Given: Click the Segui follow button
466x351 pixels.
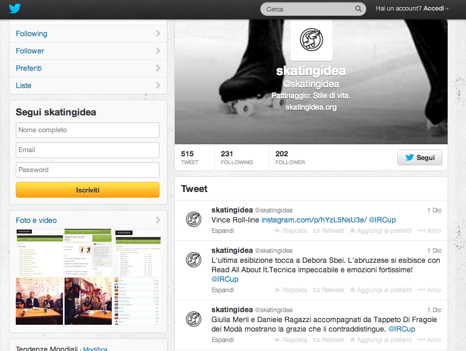Looking at the screenshot, I should coord(420,157).
